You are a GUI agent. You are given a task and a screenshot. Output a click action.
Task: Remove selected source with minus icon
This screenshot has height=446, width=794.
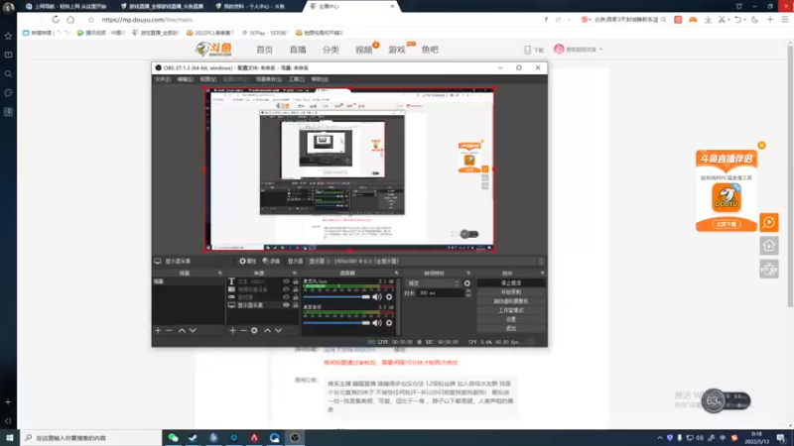pos(243,330)
